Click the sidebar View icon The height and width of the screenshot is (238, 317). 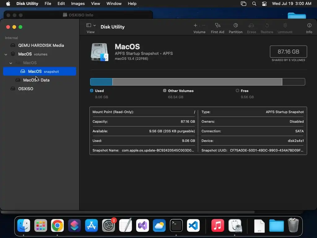[x=89, y=25]
